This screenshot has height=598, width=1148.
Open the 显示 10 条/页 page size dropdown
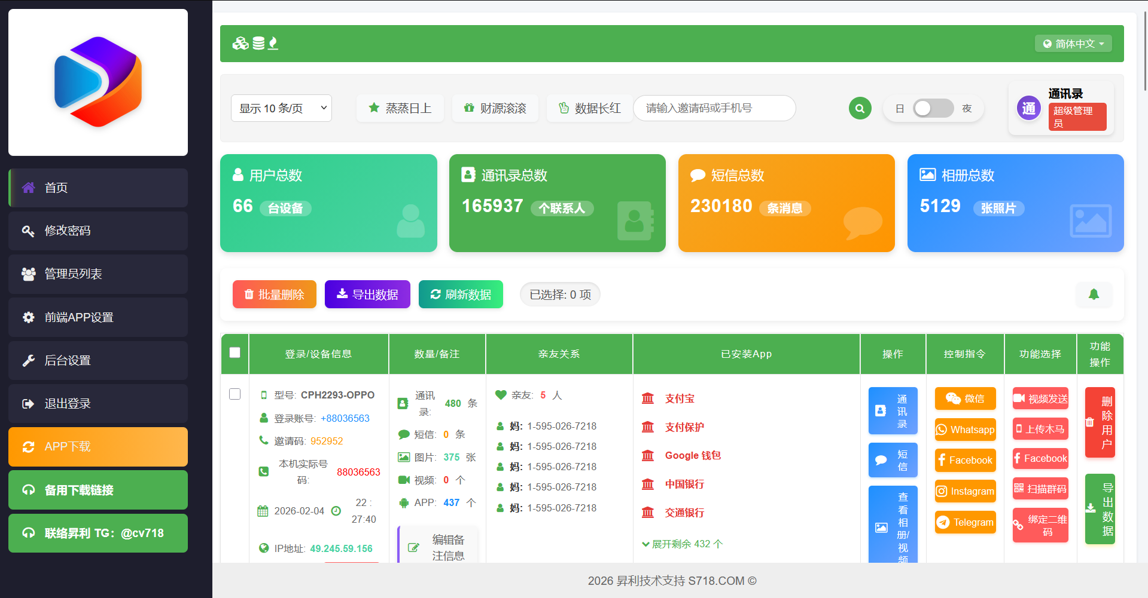tap(281, 108)
